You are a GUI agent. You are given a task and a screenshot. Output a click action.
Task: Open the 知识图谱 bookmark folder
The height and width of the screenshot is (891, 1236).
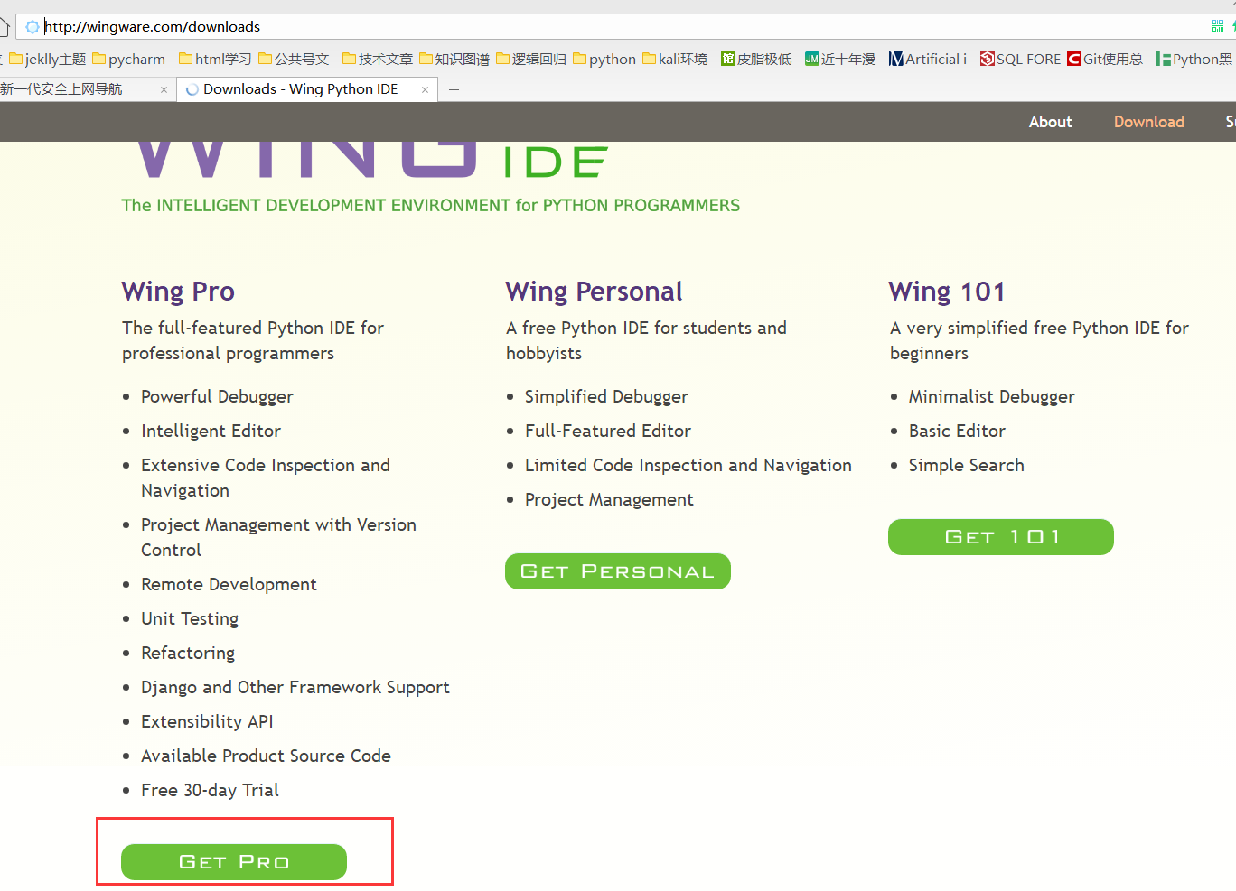tap(454, 60)
